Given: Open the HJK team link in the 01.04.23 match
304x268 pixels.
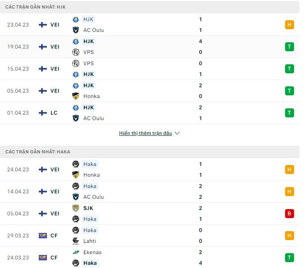Looking at the screenshot, I should pos(89,107).
